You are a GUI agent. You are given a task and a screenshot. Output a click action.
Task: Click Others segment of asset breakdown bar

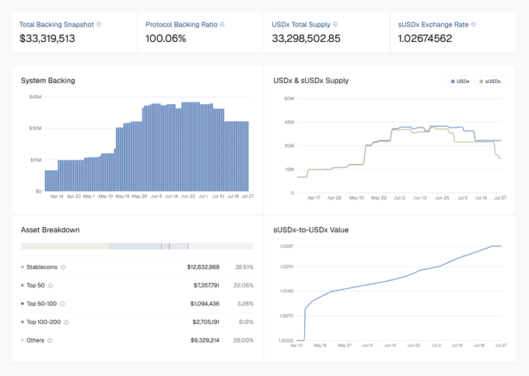(x=221, y=246)
